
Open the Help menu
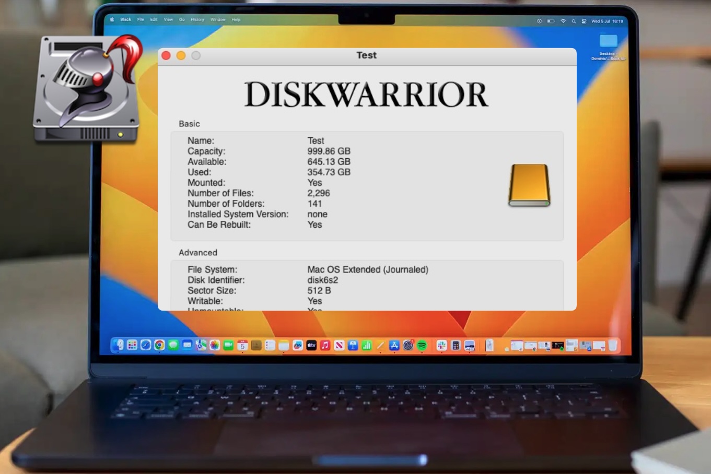tap(236, 19)
